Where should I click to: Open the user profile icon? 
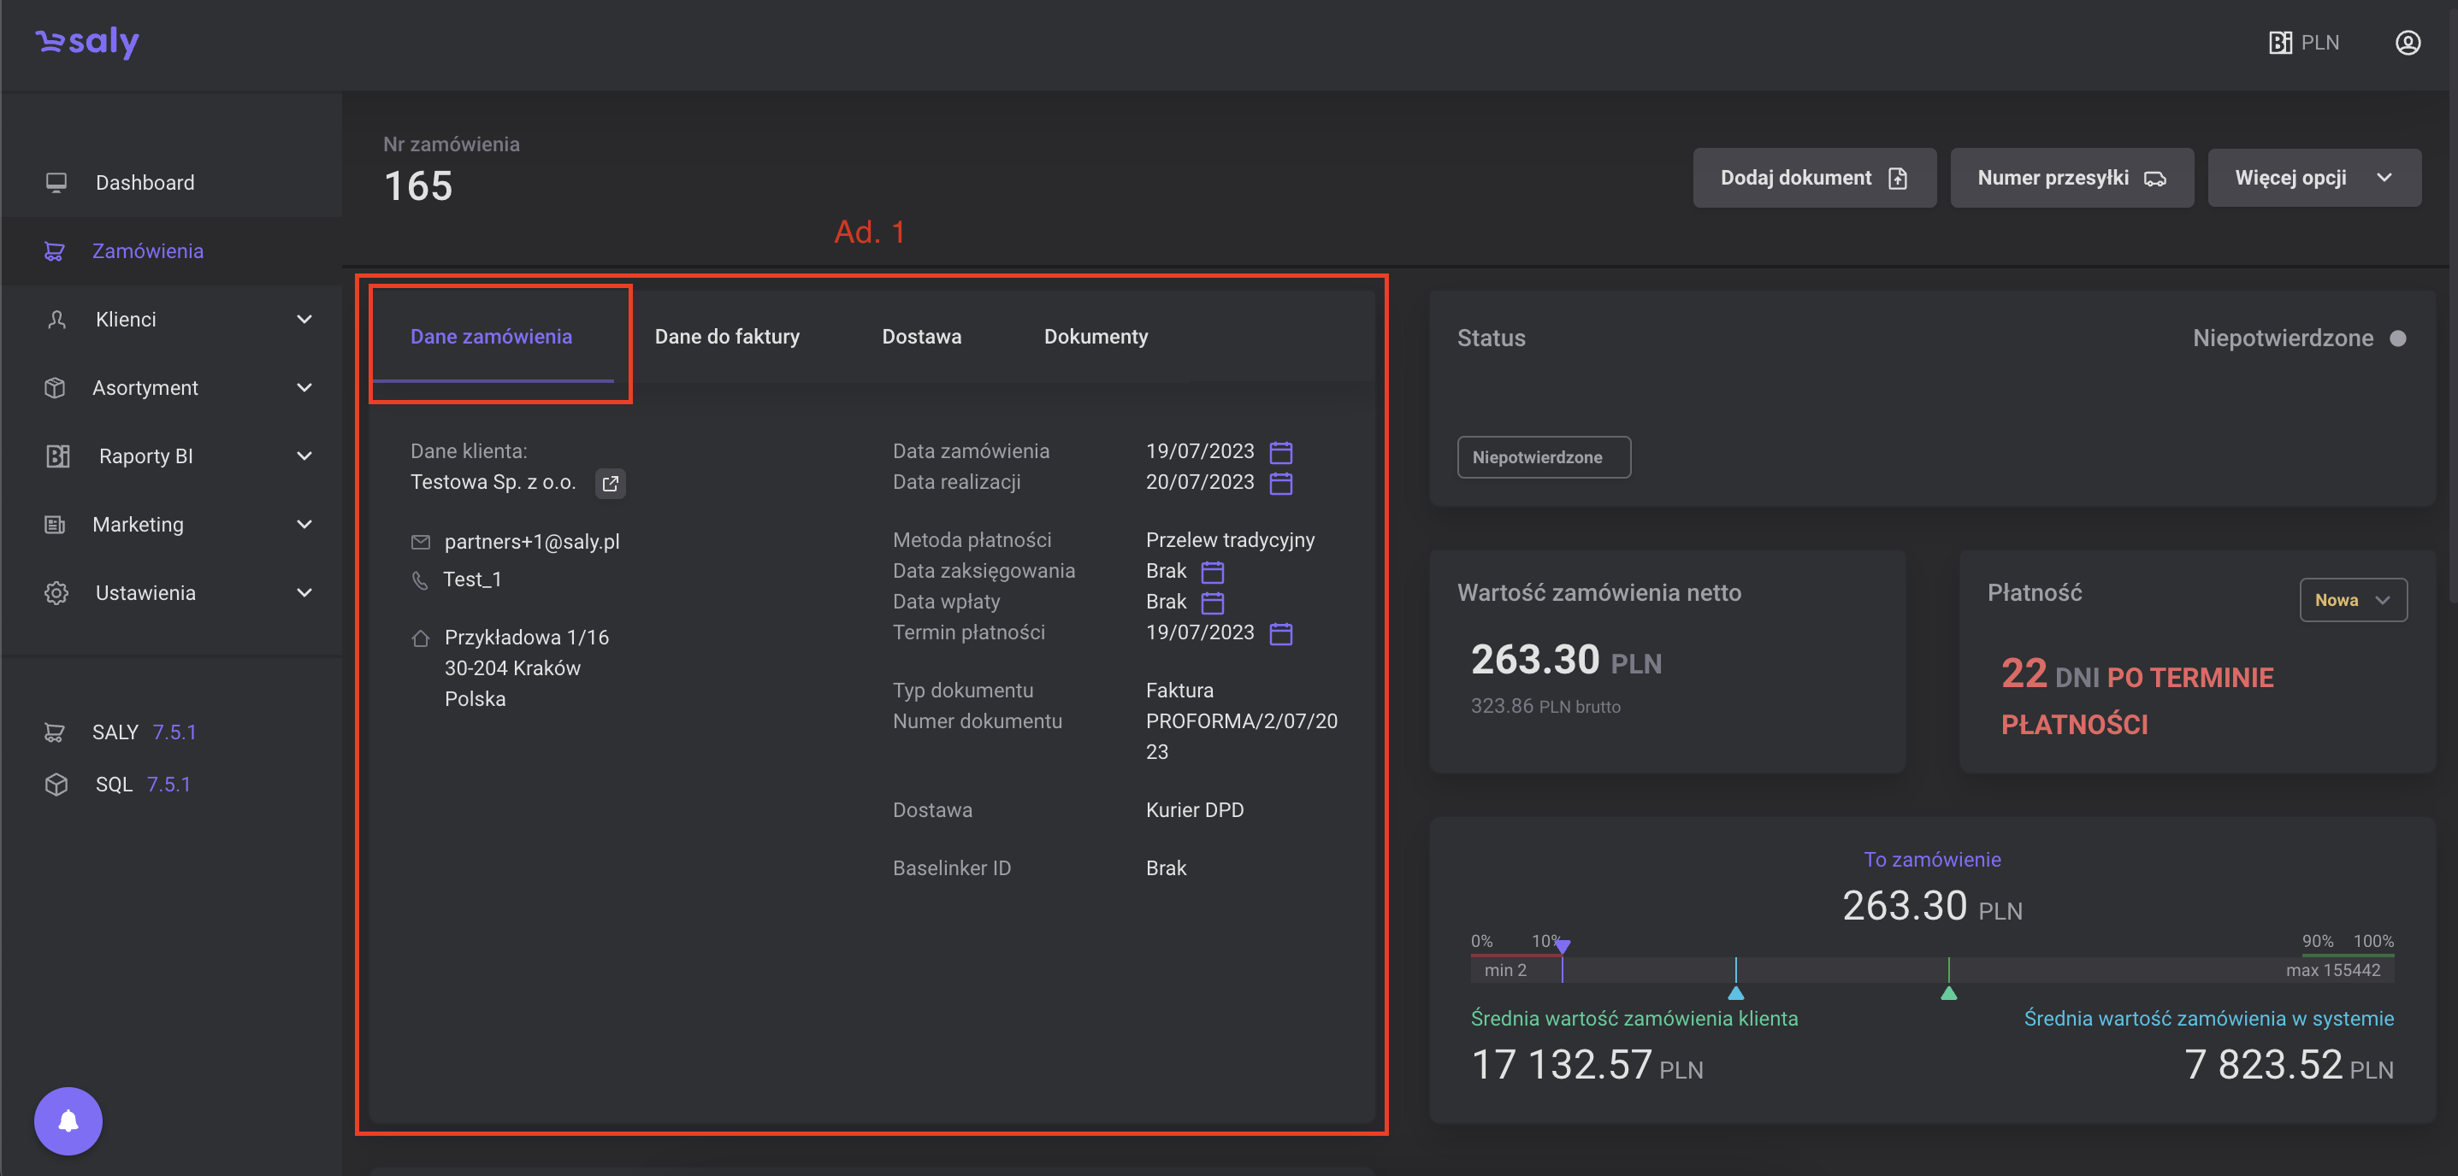pyautogui.click(x=2408, y=43)
